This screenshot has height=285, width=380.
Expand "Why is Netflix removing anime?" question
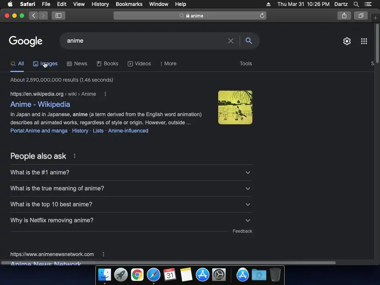click(131, 220)
